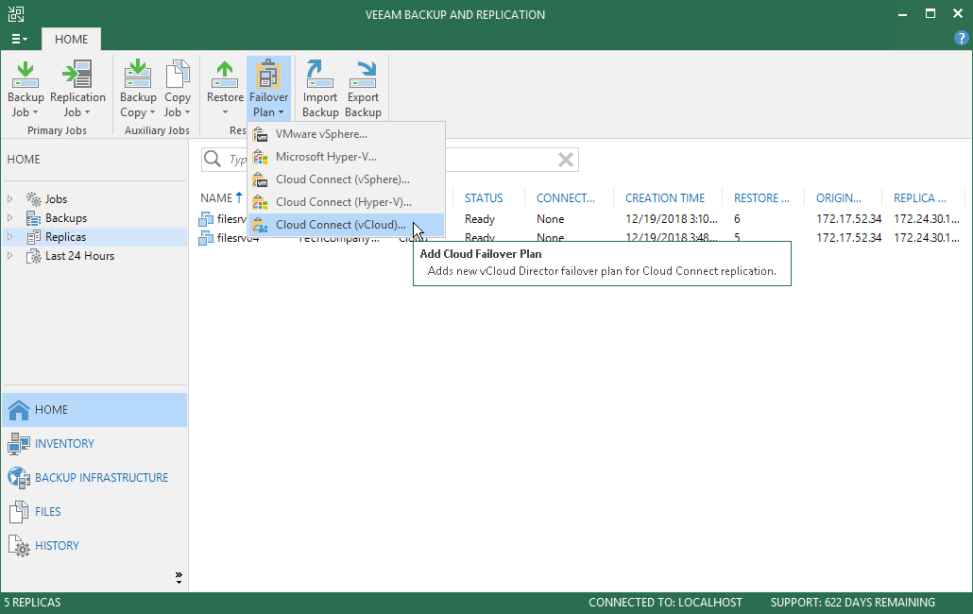Choose Cloud Connect (vSphere)... menu entry
973x614 pixels.
click(x=347, y=179)
